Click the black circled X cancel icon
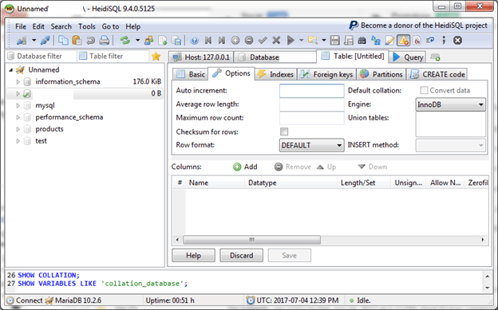 tap(457, 41)
